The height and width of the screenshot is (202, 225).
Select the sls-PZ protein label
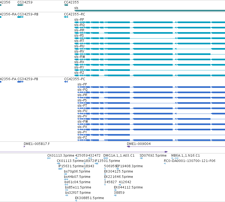pyautogui.click(x=82, y=137)
